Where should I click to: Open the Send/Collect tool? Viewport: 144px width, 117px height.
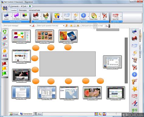[94, 16]
